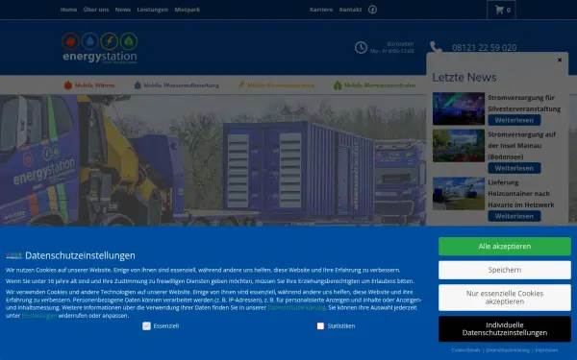Open the shopping cart icon

click(499, 10)
